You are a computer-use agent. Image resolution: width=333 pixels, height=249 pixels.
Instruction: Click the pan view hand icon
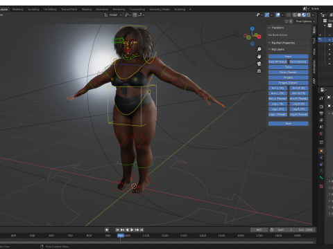coord(259,57)
